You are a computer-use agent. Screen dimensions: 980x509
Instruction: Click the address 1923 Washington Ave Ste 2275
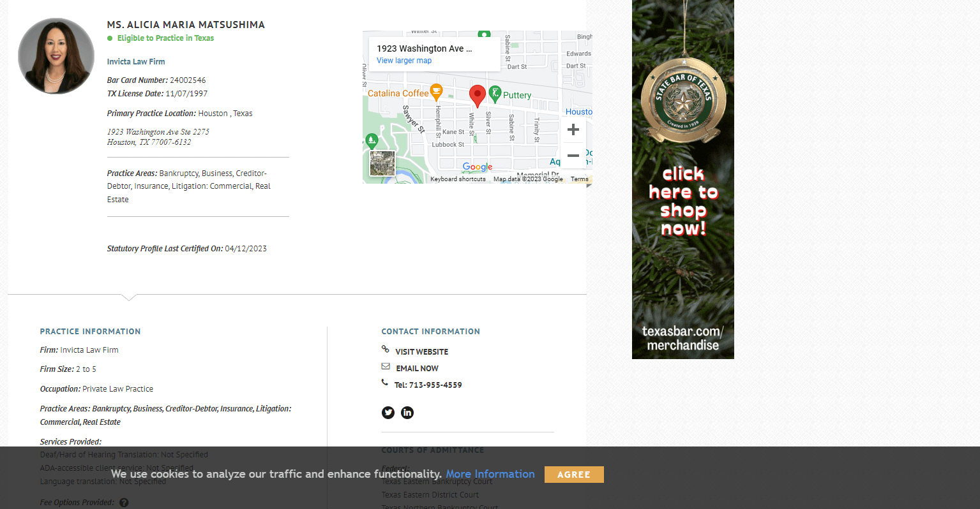click(x=158, y=132)
